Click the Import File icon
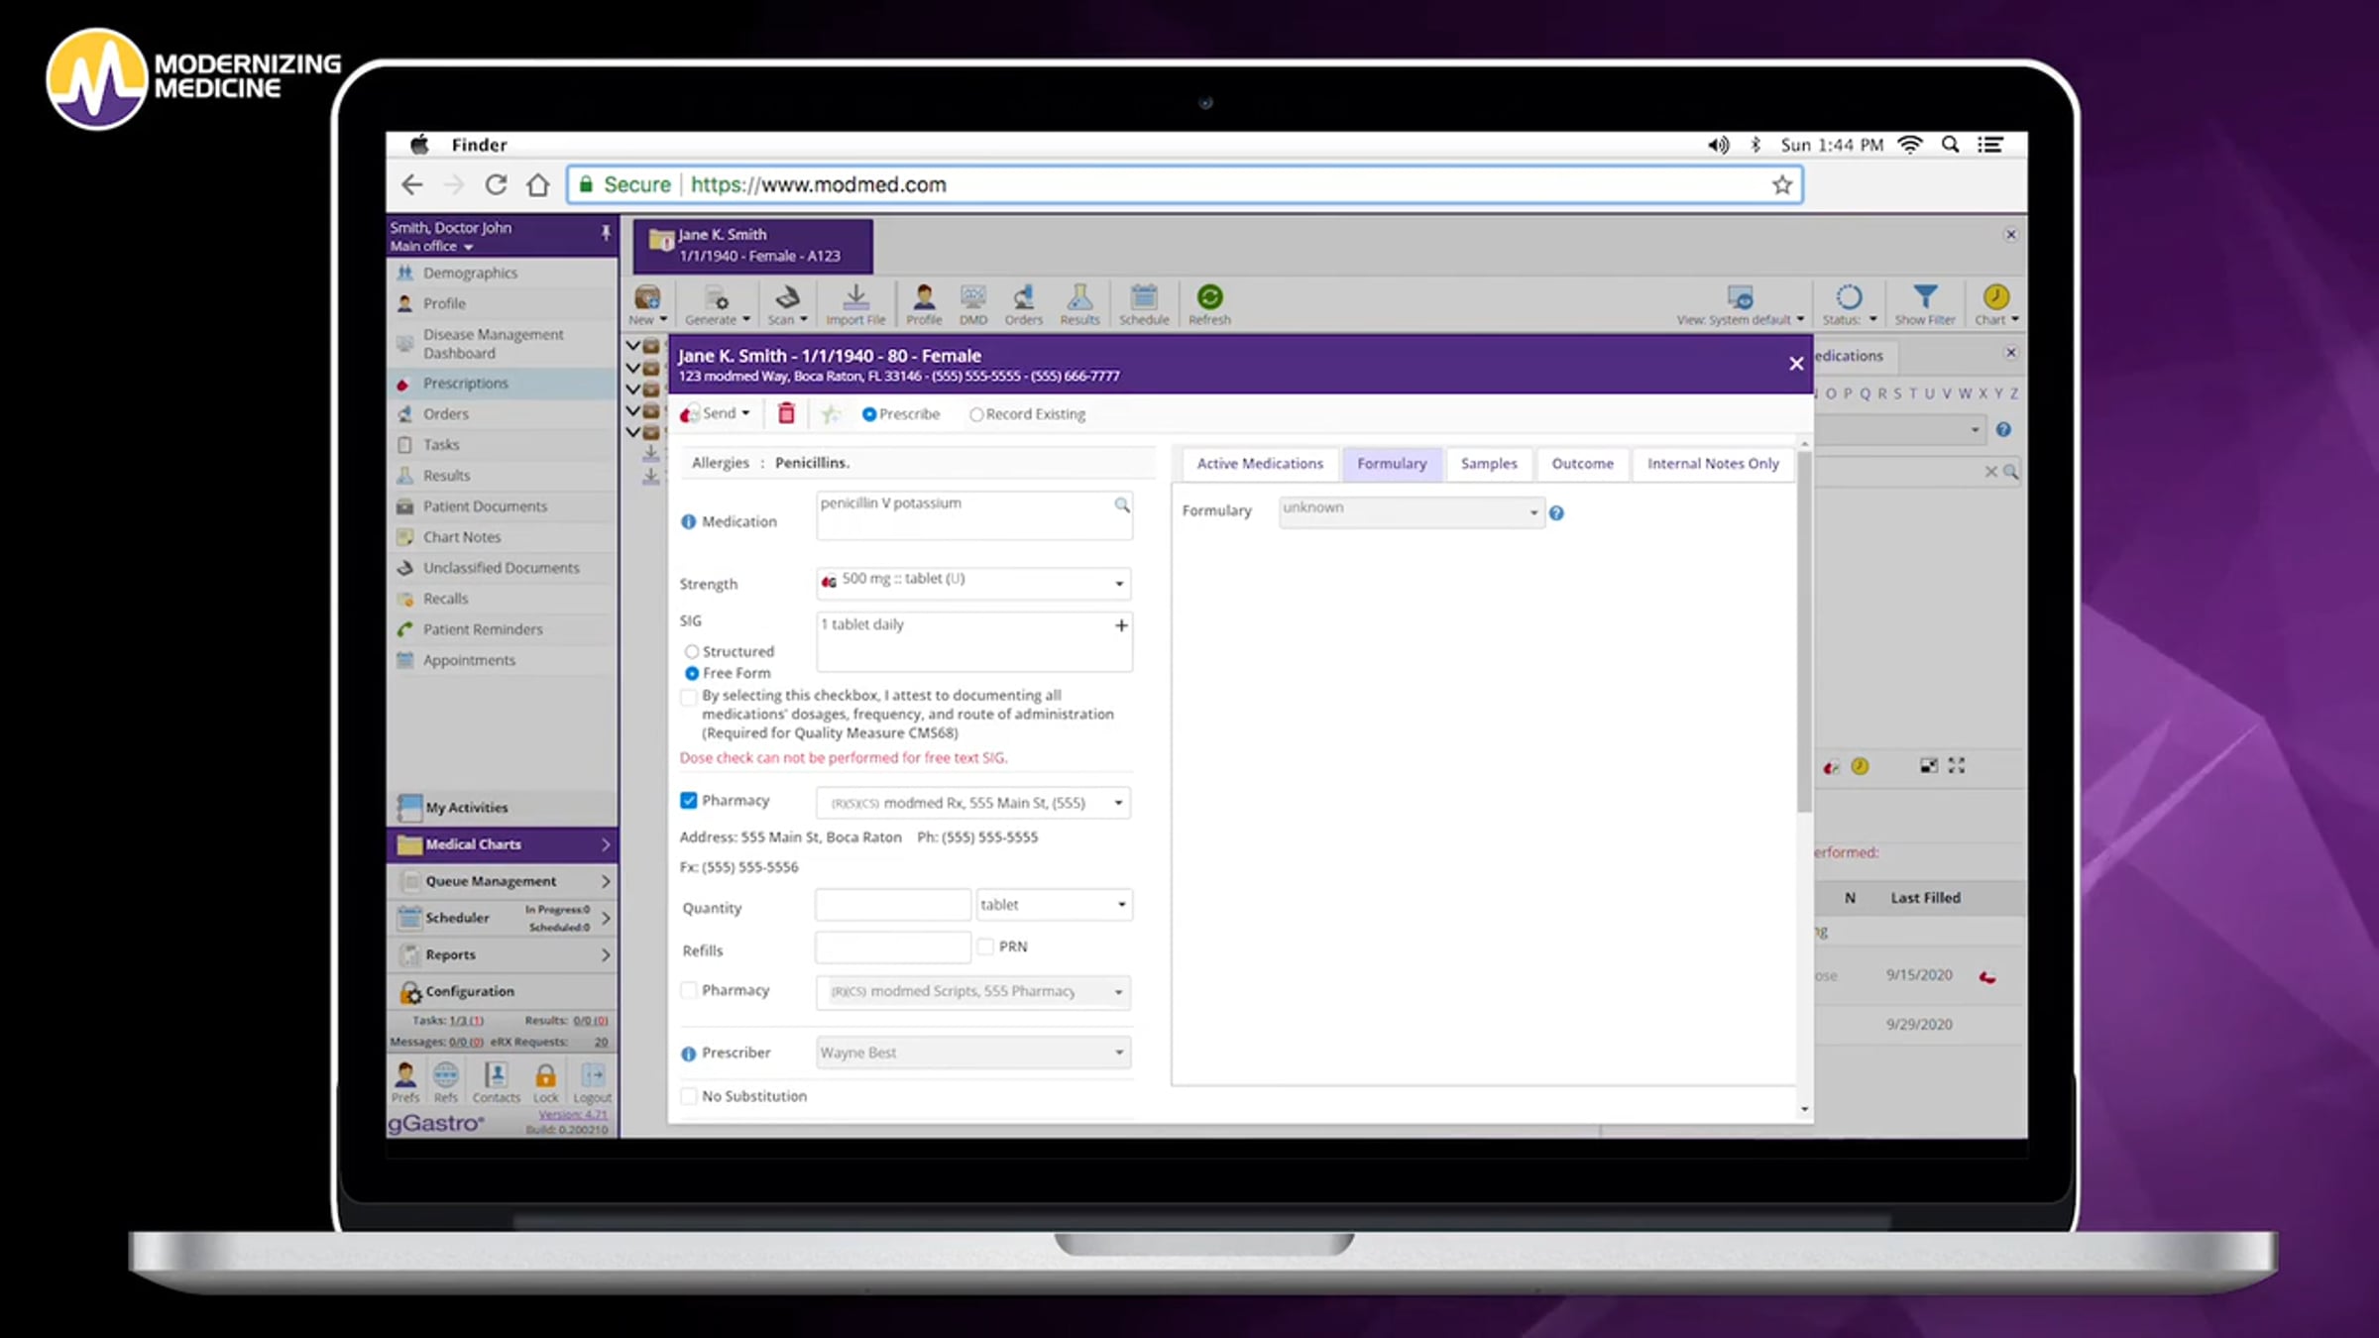The height and width of the screenshot is (1338, 2379). pos(855,298)
